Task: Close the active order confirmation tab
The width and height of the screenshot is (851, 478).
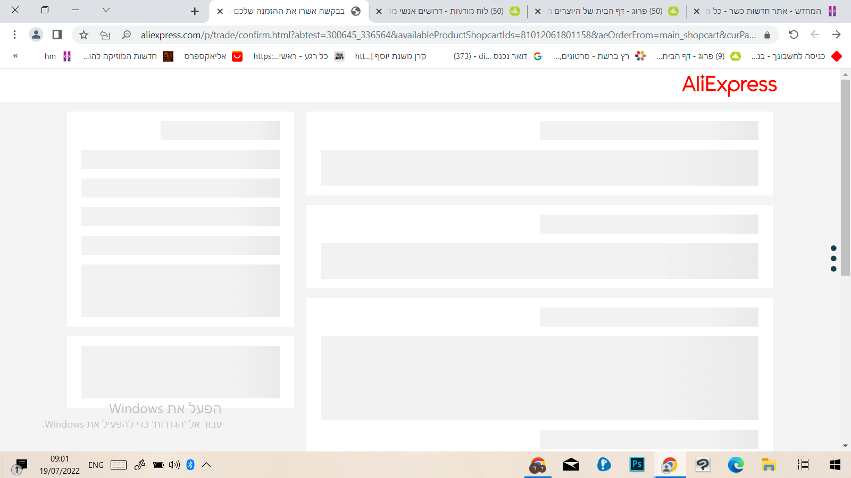Action: tap(220, 11)
